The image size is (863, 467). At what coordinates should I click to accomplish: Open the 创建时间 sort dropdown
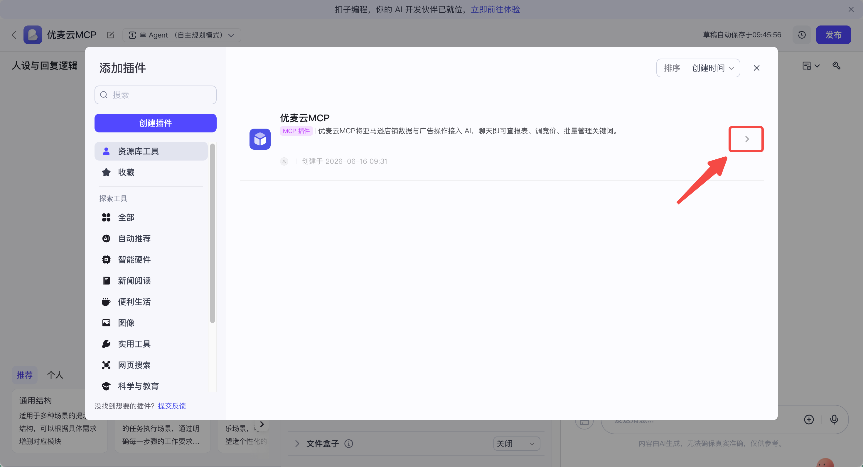tap(698, 68)
